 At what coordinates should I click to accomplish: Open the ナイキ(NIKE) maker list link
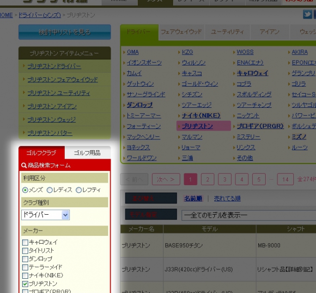pos(201,116)
